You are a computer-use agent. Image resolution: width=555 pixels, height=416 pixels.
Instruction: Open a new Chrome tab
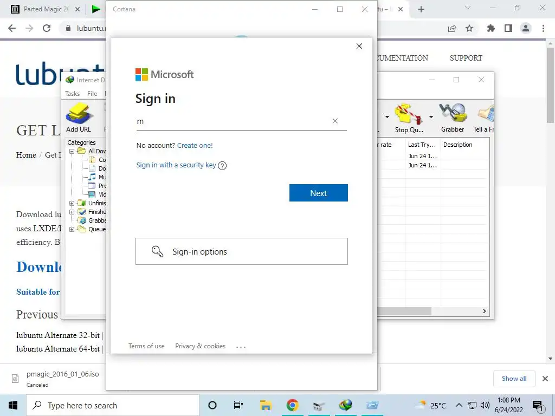coord(421,9)
